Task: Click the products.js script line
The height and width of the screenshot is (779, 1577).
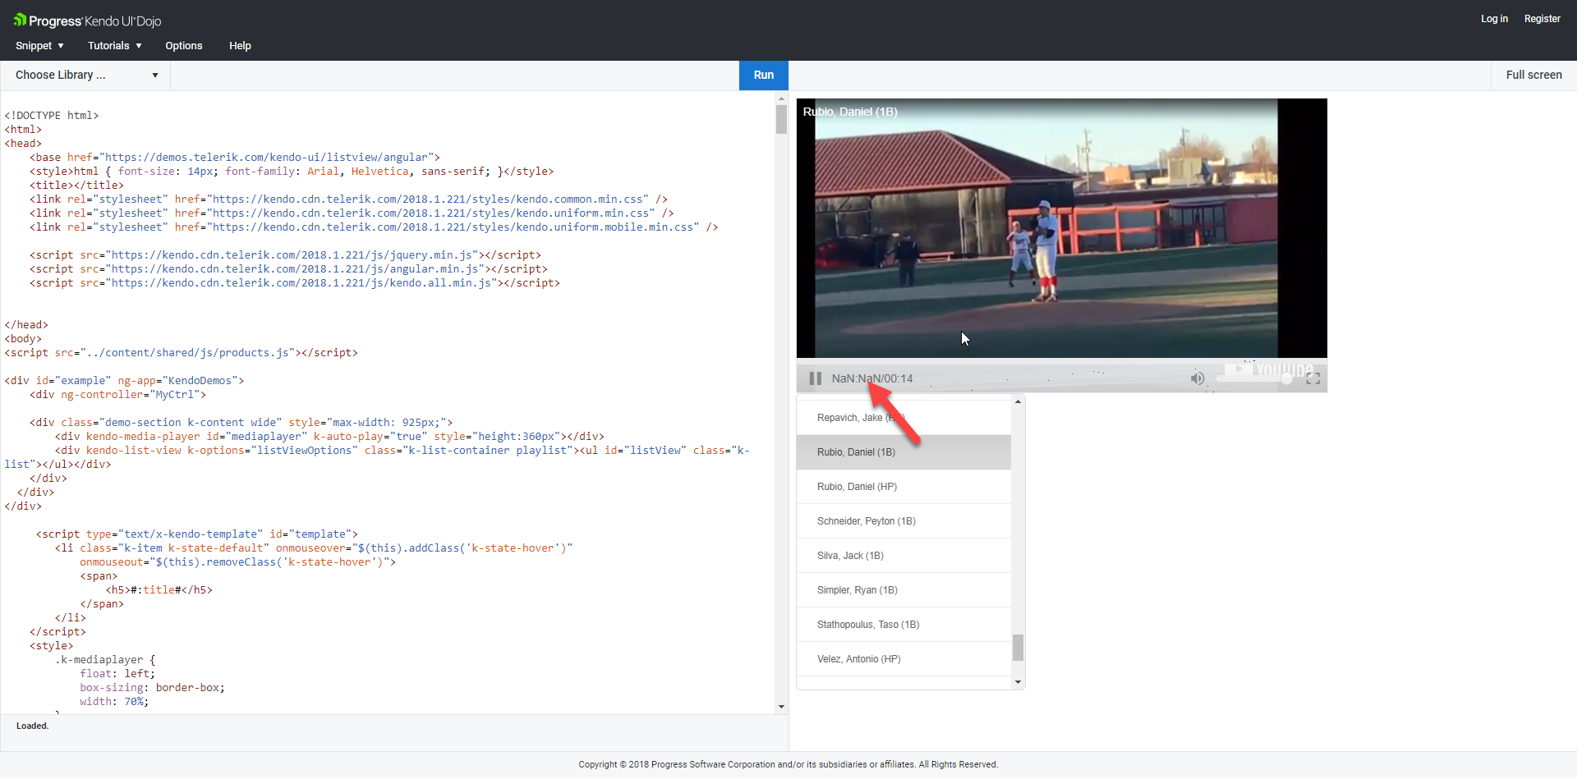Action: coord(182,353)
